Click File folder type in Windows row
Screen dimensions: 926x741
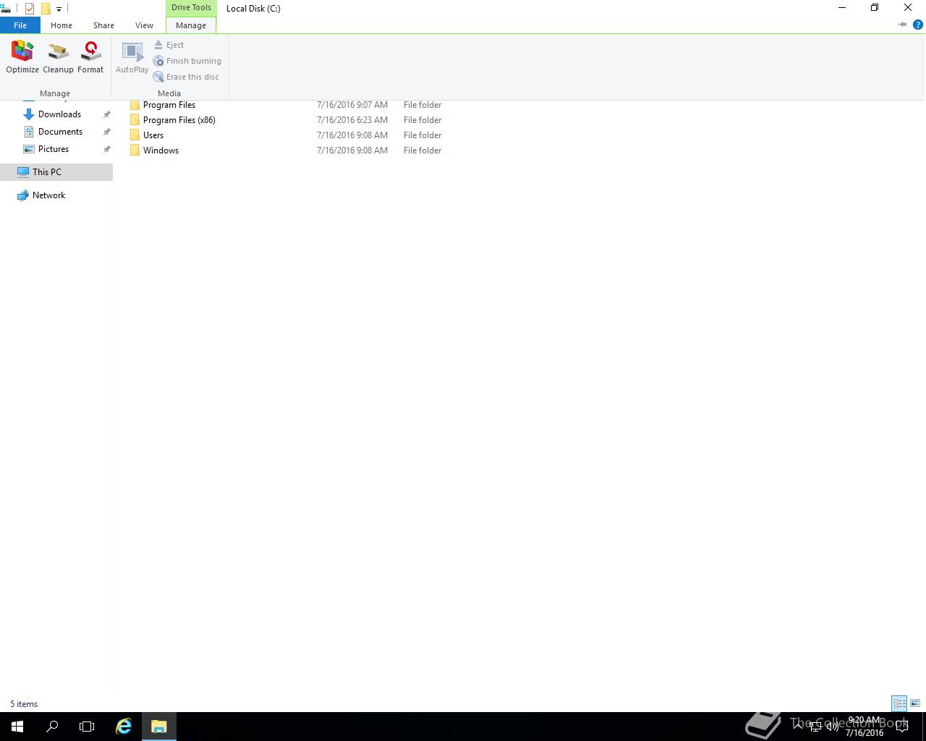tap(422, 151)
